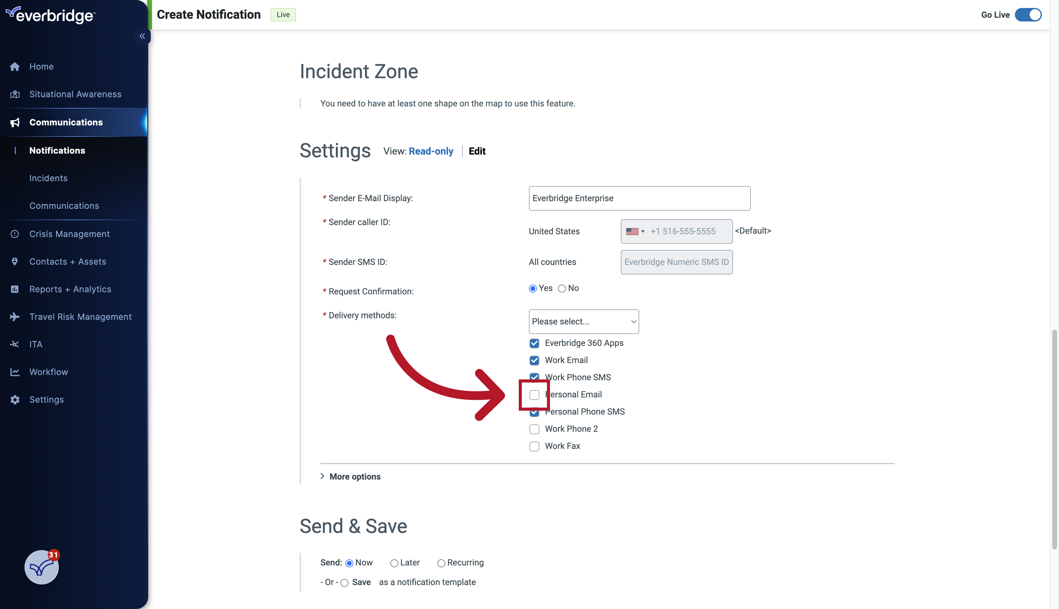Click the Sender E-Mail Display input field
The height and width of the screenshot is (609, 1059).
[x=639, y=198]
